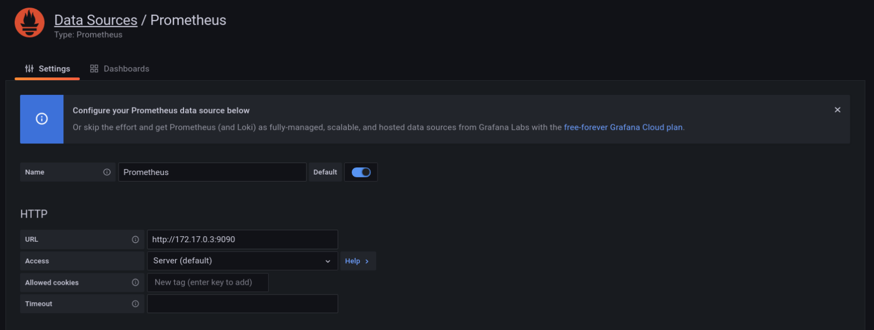This screenshot has width=874, height=330.
Task: Click the info icon next to Name
Action: [107, 172]
